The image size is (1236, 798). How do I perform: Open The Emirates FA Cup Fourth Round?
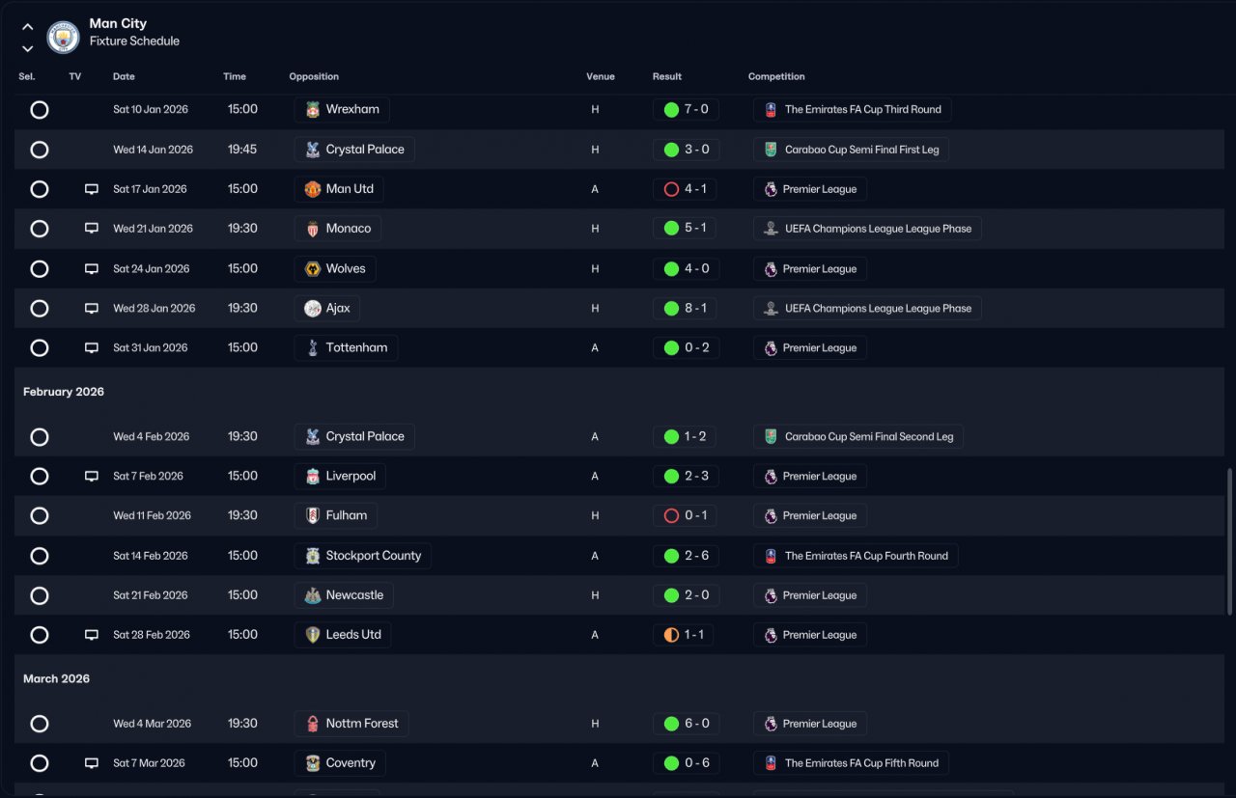856,556
